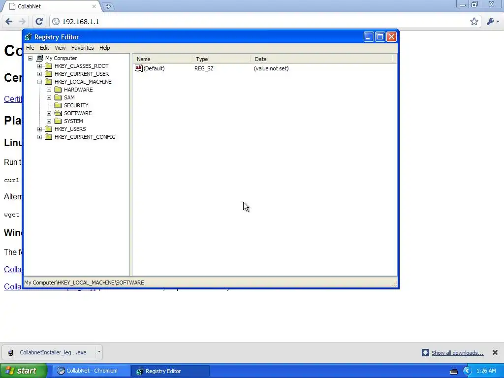Open the Help menu

point(104,48)
